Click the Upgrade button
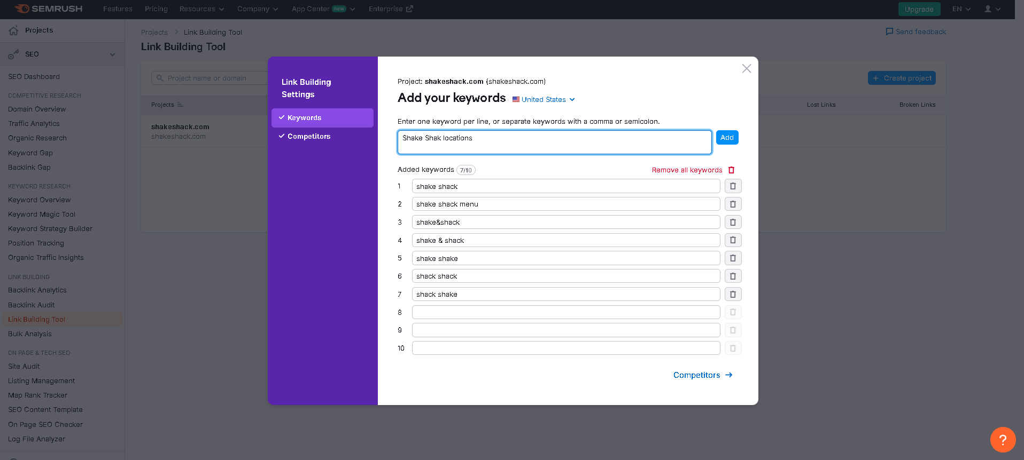 [x=919, y=9]
